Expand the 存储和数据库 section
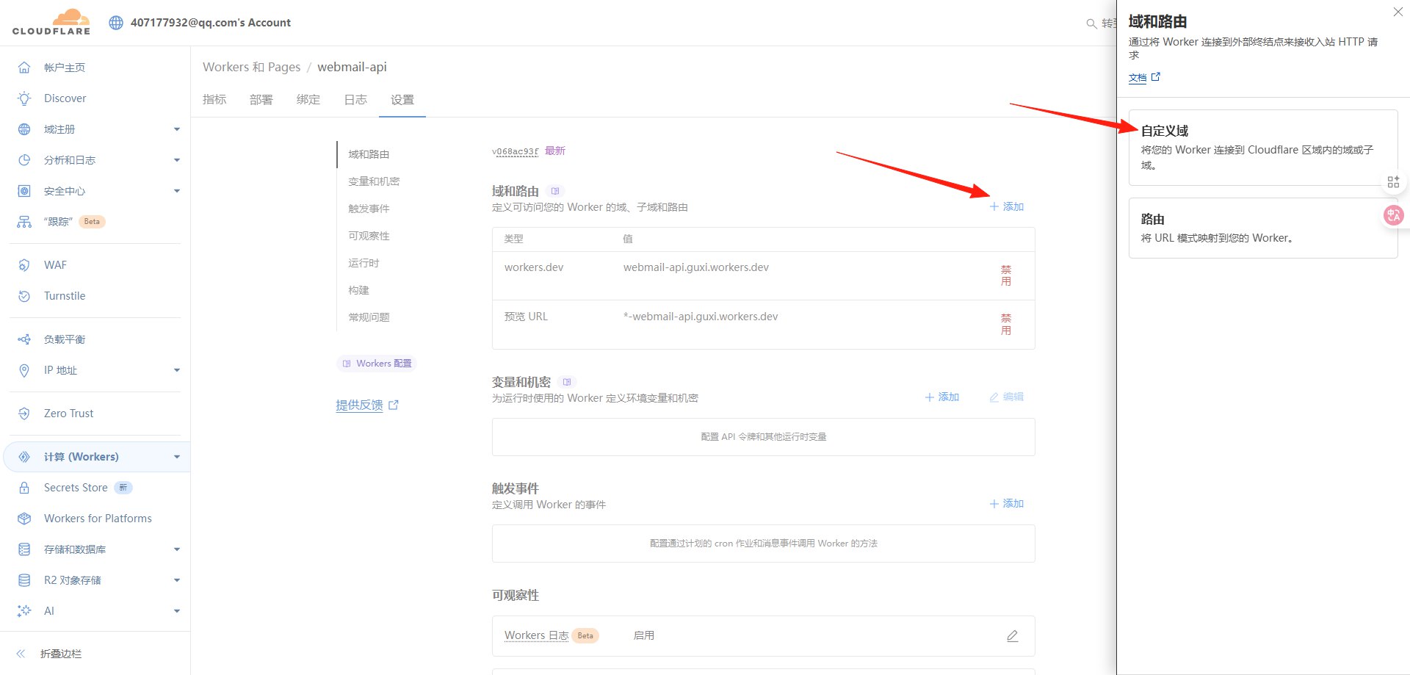This screenshot has width=1410, height=675. (75, 549)
